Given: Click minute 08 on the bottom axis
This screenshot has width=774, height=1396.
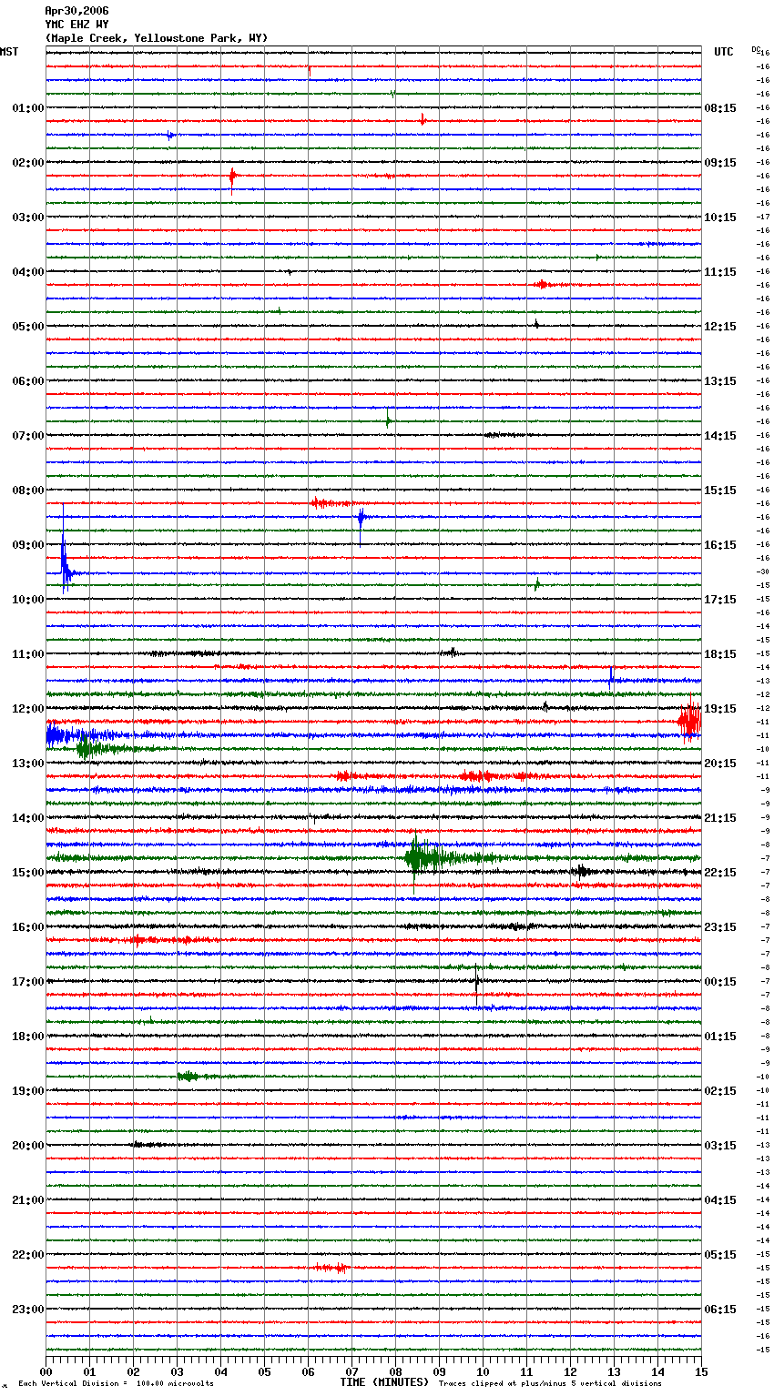Looking at the screenshot, I should pos(395,1371).
